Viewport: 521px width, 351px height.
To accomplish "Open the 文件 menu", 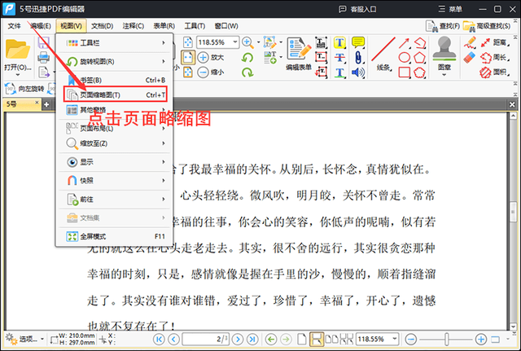I will (14, 26).
